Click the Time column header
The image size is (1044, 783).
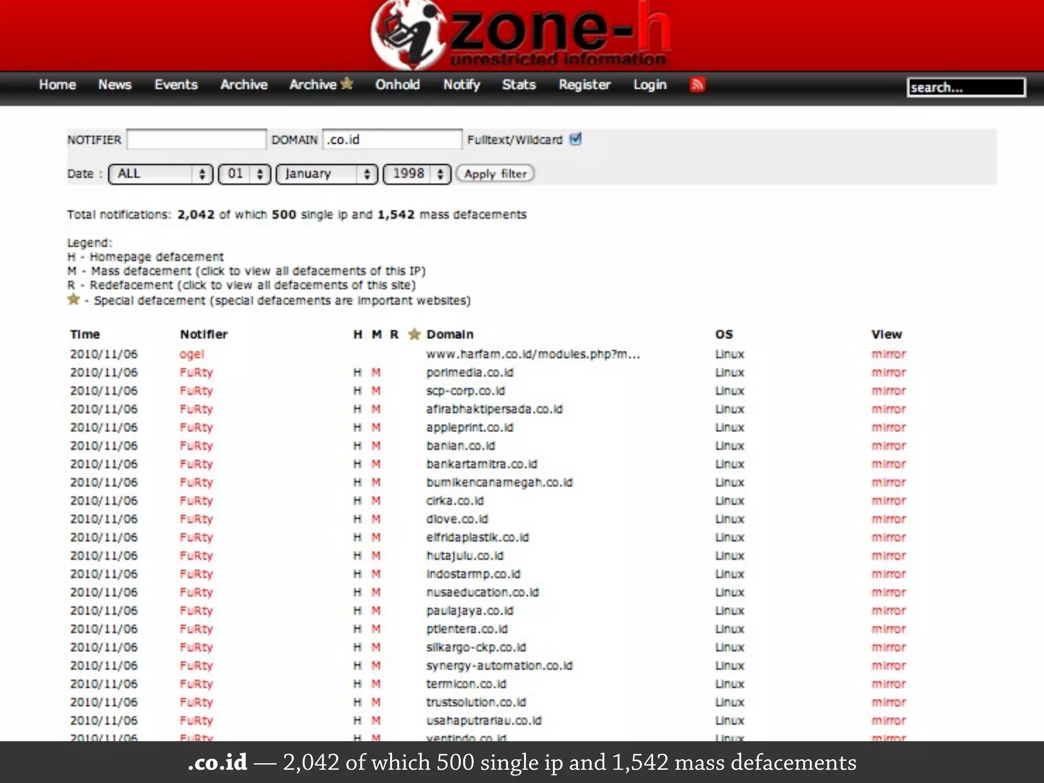click(85, 334)
